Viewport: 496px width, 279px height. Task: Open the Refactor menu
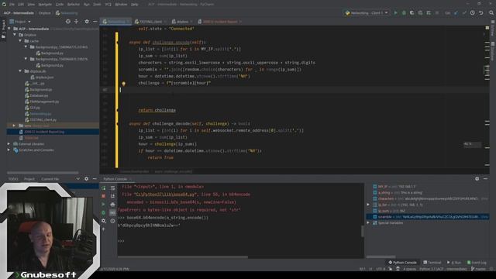click(74, 5)
